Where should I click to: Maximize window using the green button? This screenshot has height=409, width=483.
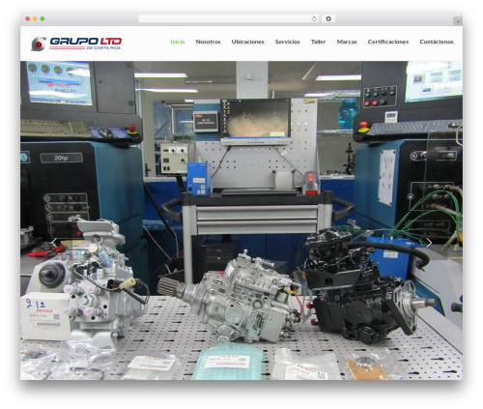click(x=43, y=18)
